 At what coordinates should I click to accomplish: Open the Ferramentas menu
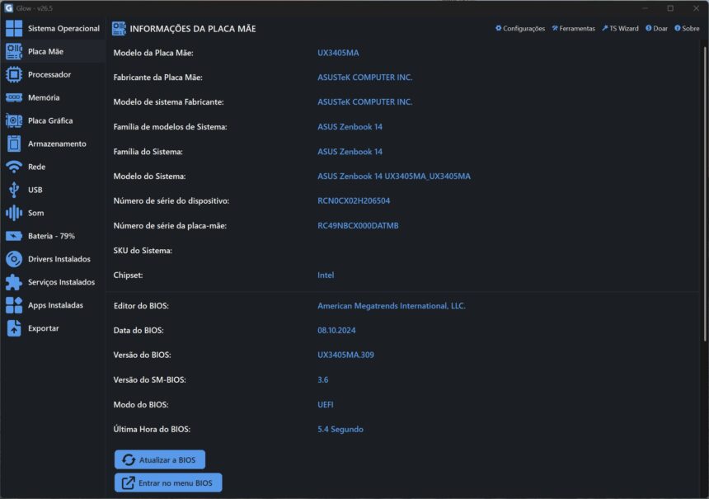point(573,28)
